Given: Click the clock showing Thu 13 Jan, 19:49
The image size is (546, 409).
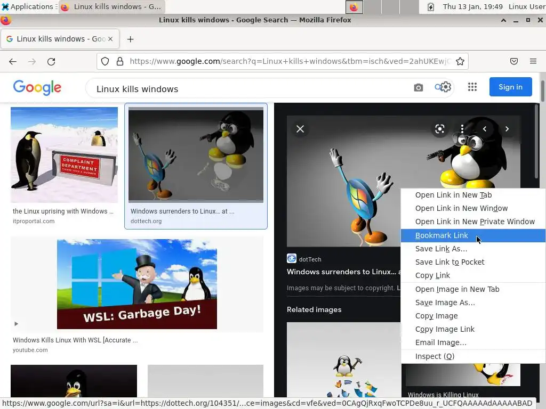Looking at the screenshot, I should (x=472, y=6).
